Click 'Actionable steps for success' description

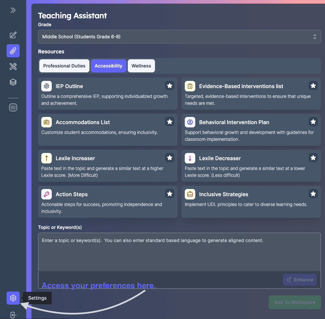tap(102, 208)
